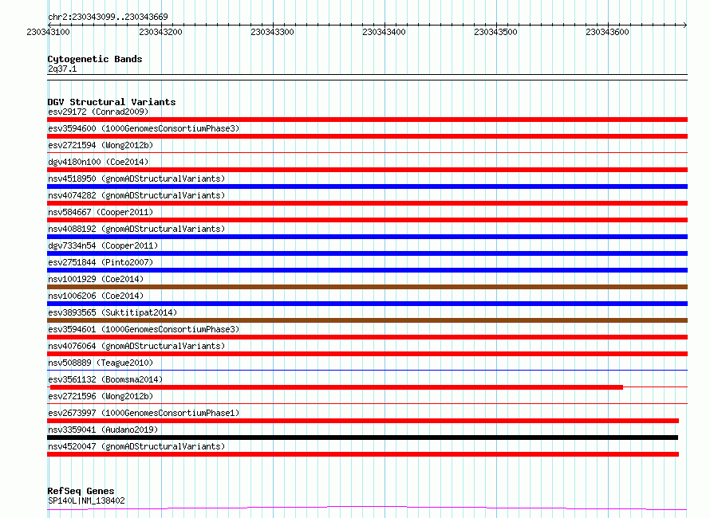The width and height of the screenshot is (710, 518).
Task: Click ruler position 230343100
Action: pos(49,32)
